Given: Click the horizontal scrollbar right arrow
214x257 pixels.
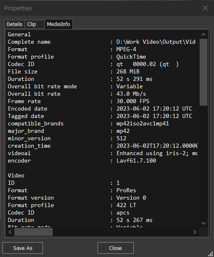Looking at the screenshot, I should [195, 232].
